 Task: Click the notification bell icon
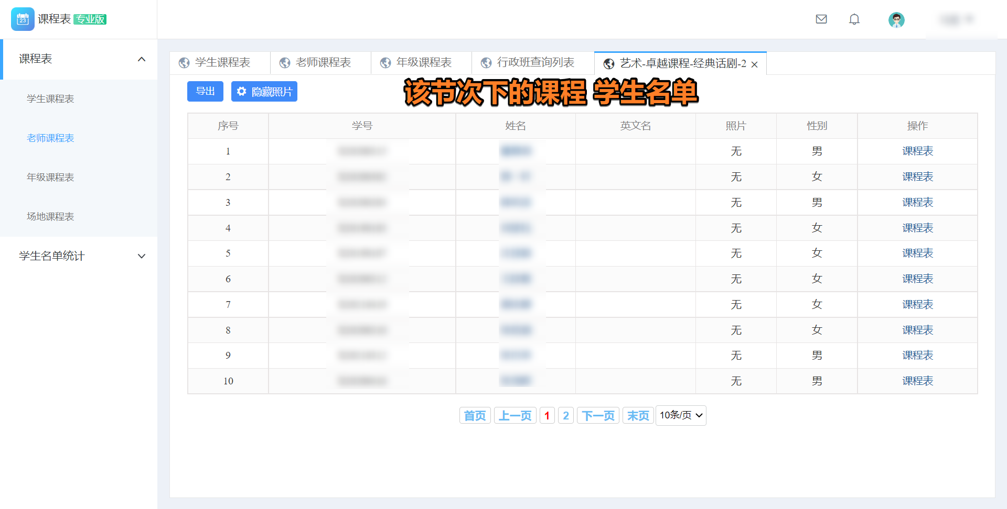click(x=854, y=19)
